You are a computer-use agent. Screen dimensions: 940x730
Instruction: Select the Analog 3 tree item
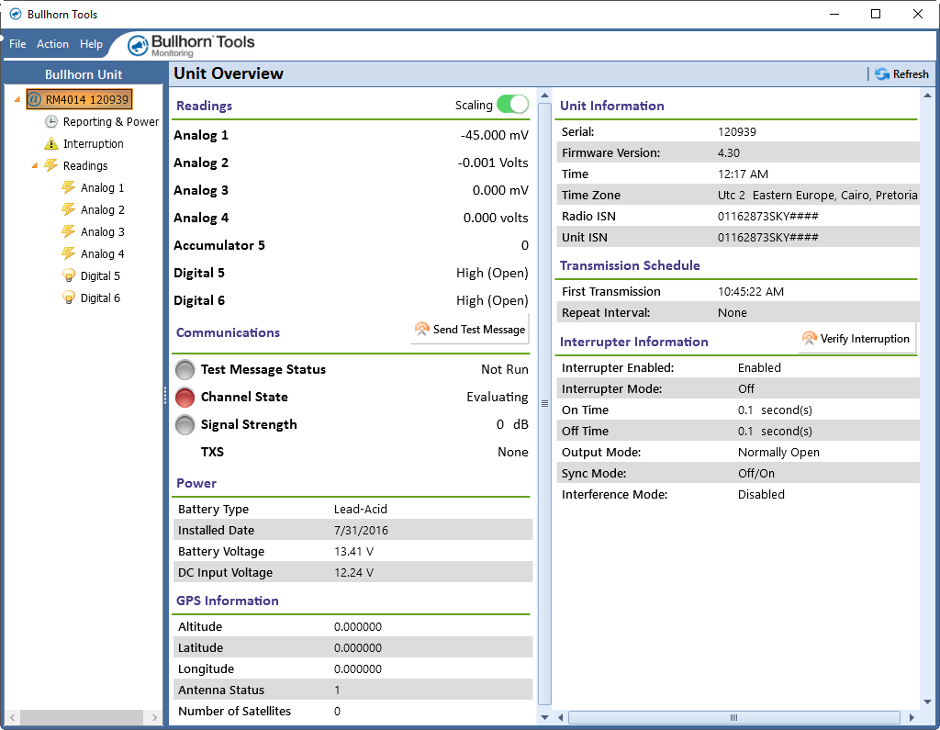point(103,232)
